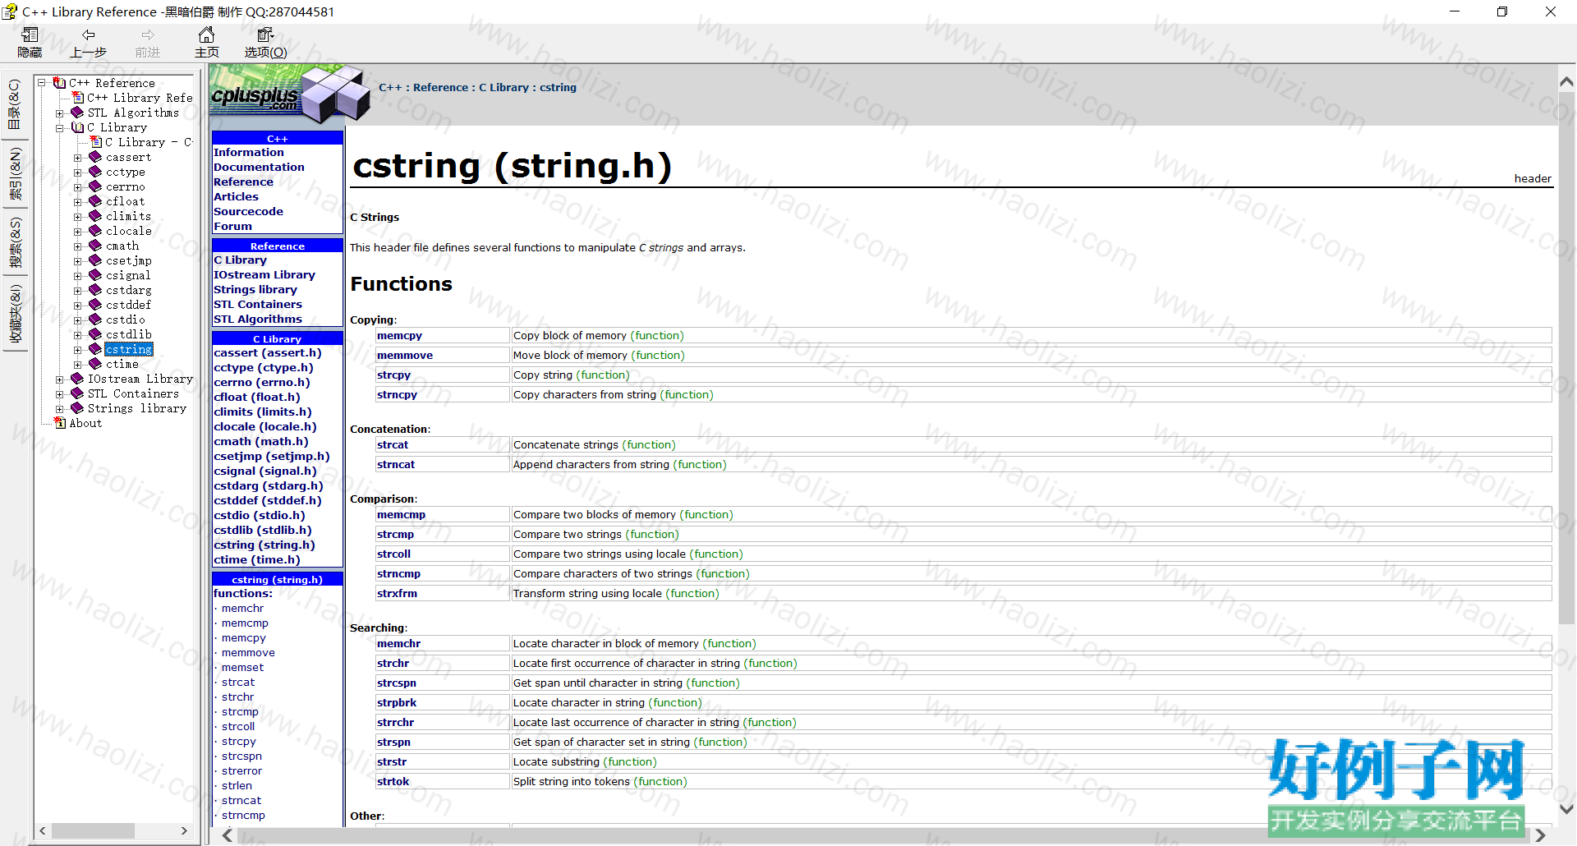The image size is (1577, 846).
Task: Click the tree pane horizontal scrollbar thumb
Action: coord(92,831)
